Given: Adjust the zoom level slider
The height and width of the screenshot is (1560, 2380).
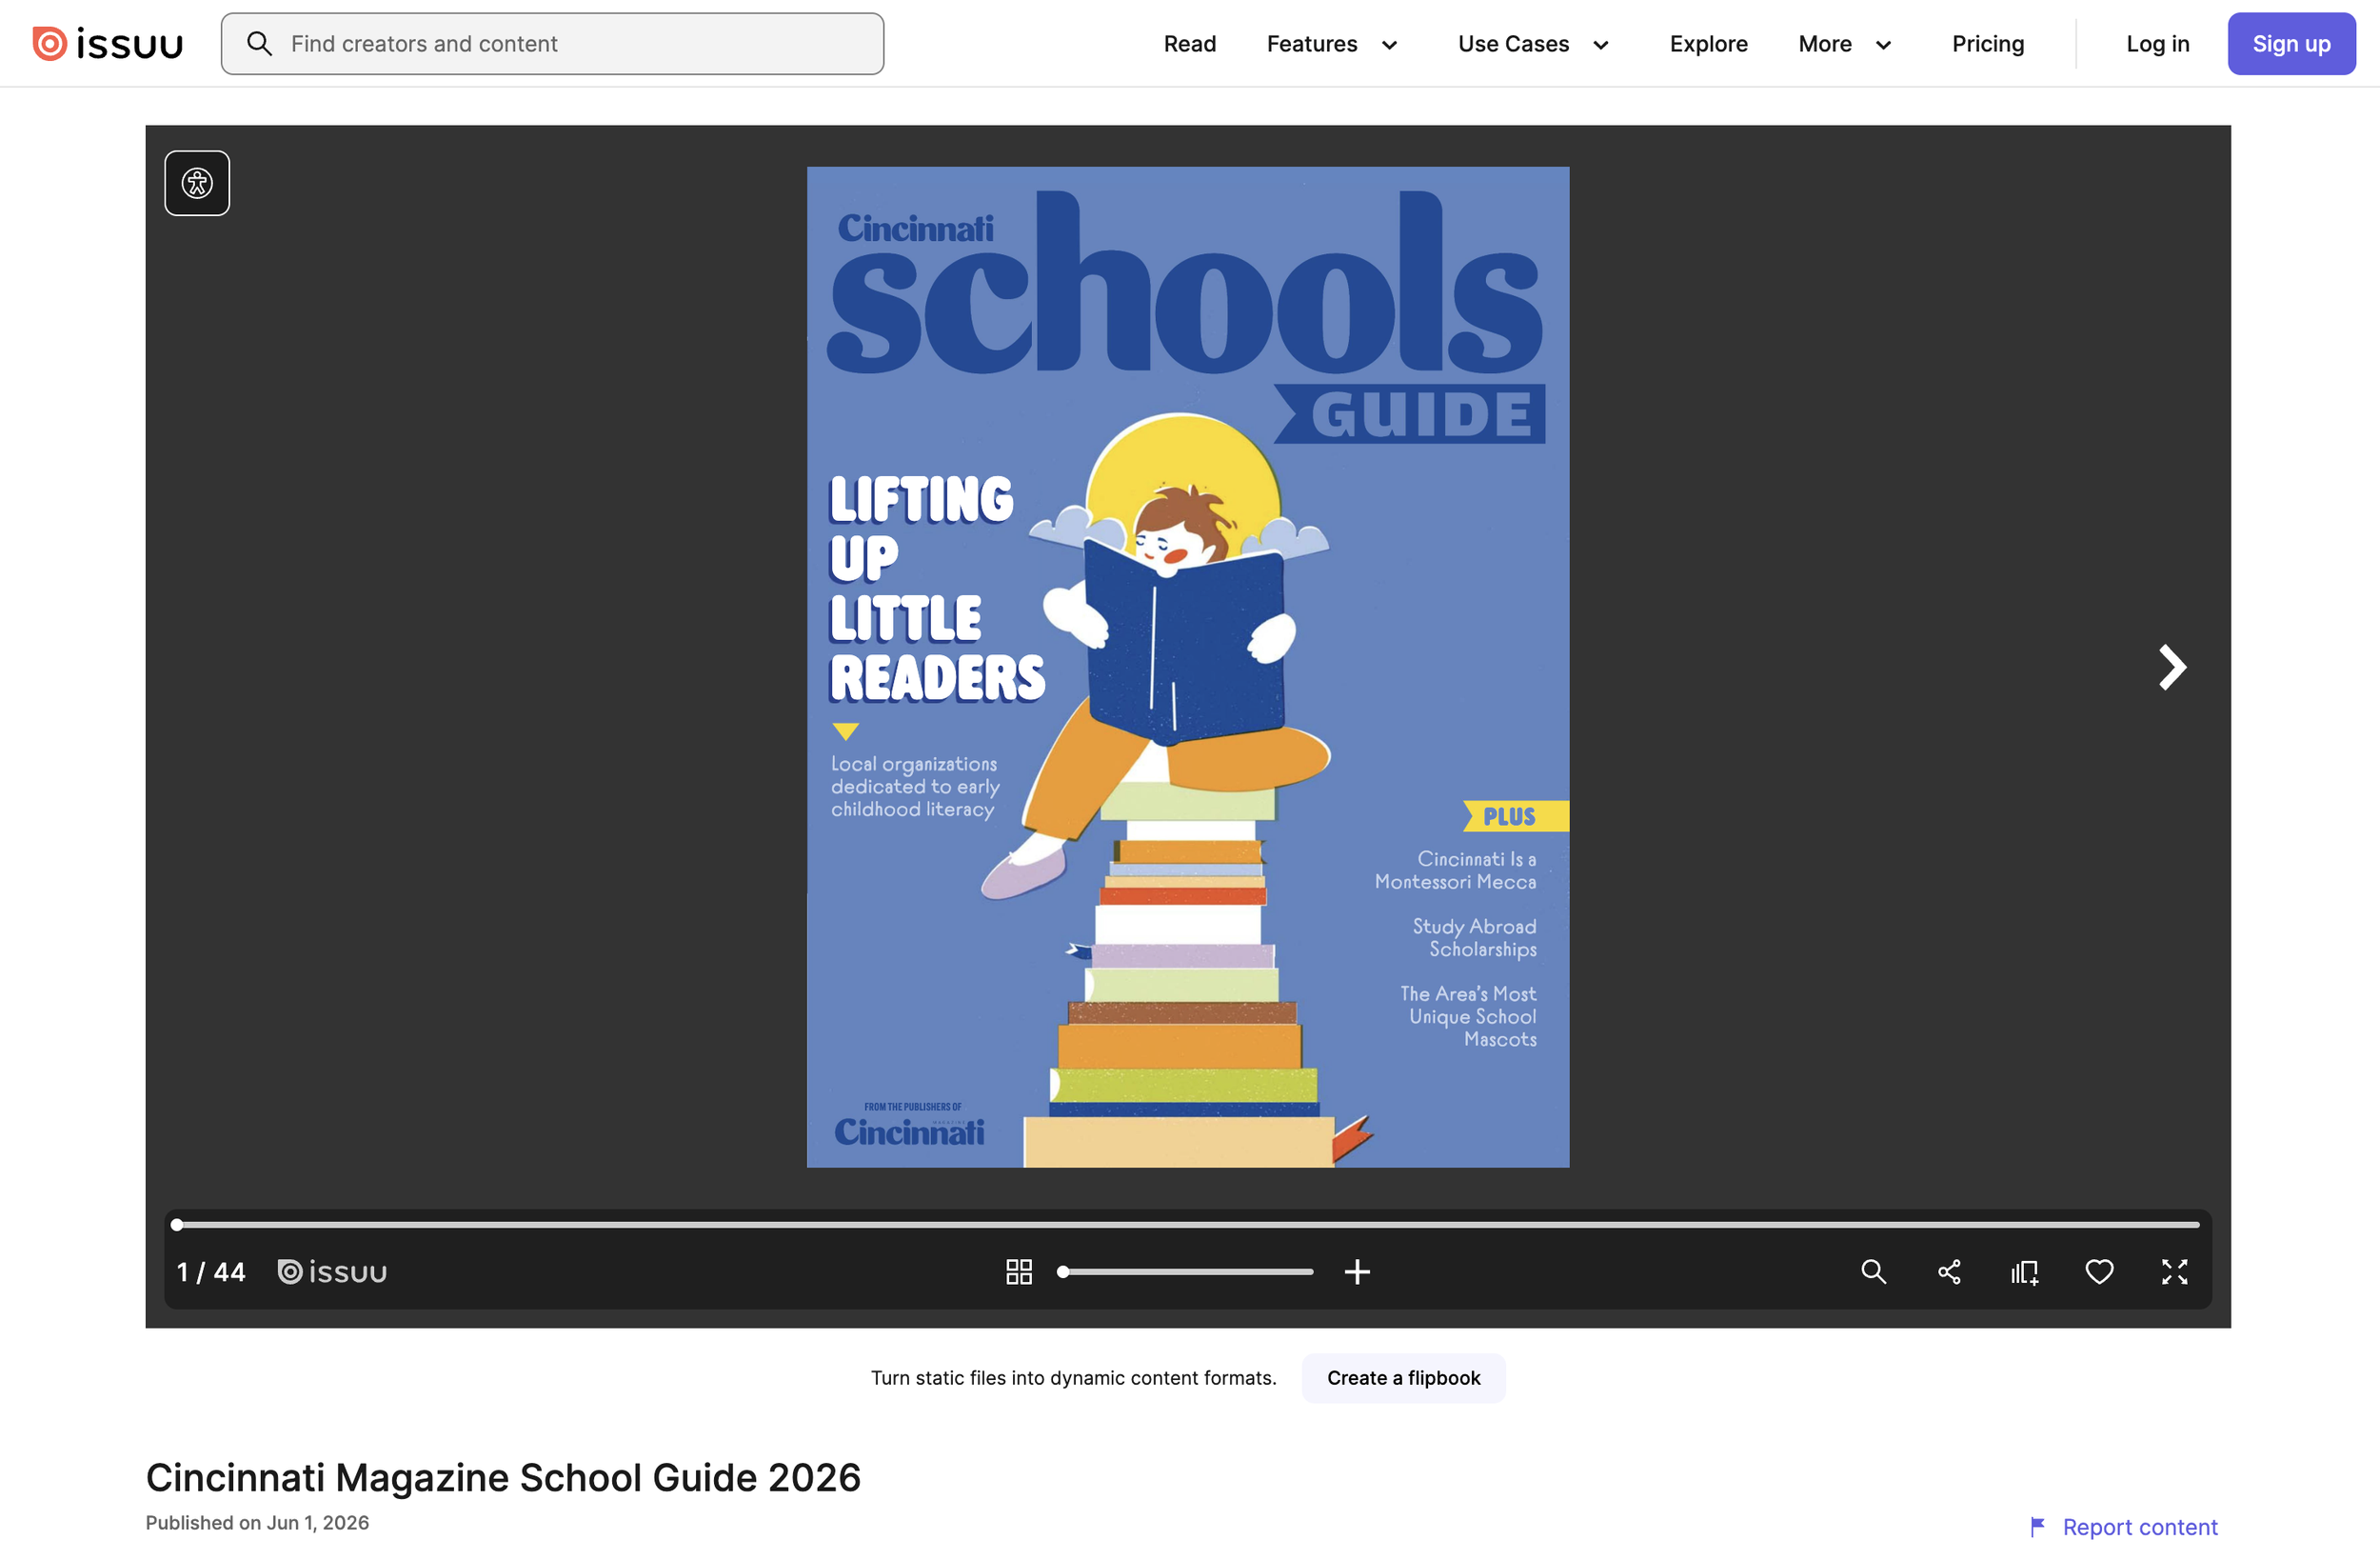Looking at the screenshot, I should (x=1186, y=1271).
